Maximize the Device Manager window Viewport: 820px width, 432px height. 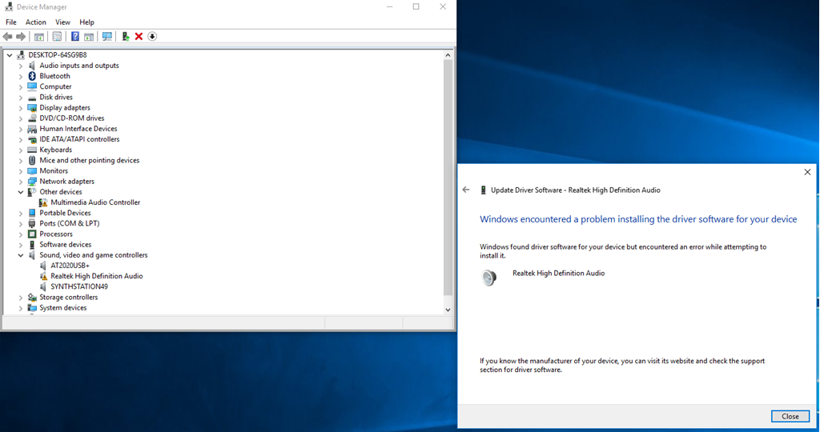(x=416, y=6)
